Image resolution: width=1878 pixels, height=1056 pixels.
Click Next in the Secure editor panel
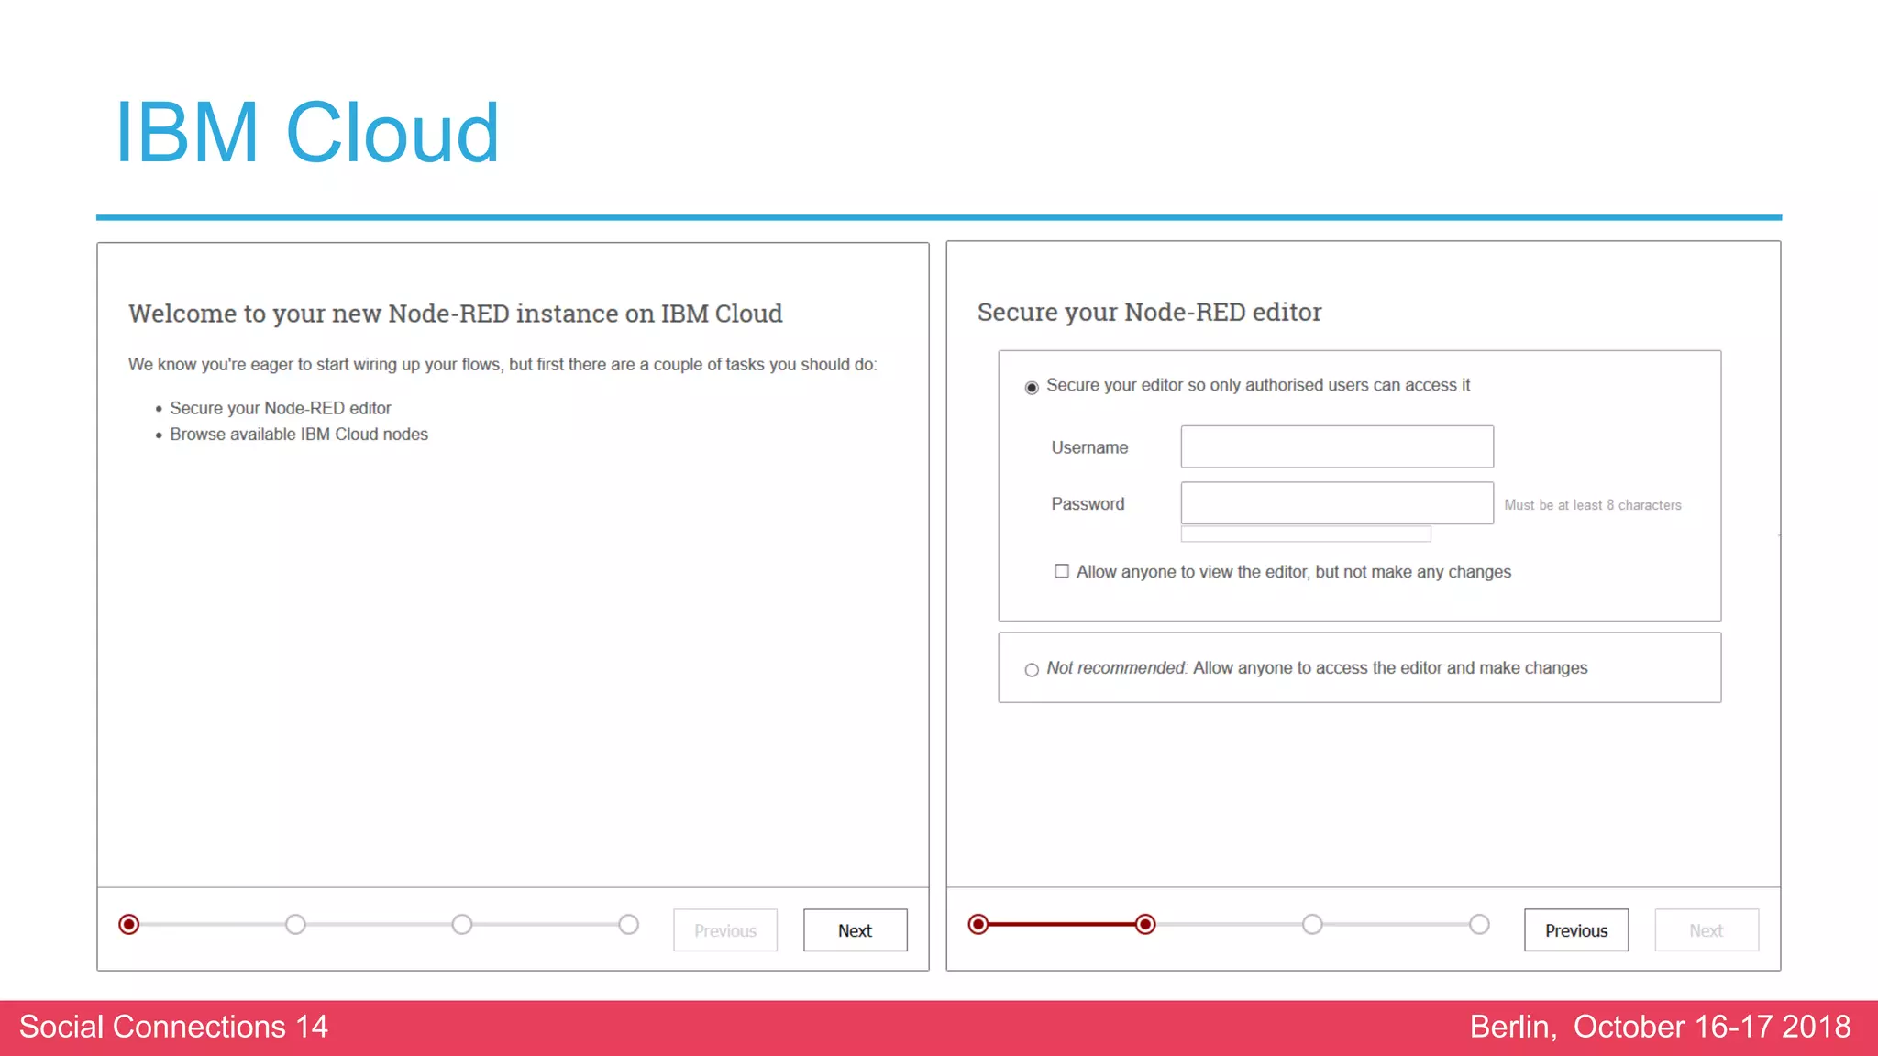click(x=1706, y=930)
